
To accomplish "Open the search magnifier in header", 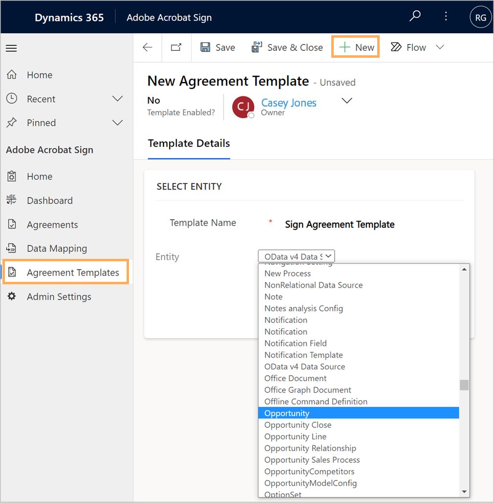I will click(415, 16).
